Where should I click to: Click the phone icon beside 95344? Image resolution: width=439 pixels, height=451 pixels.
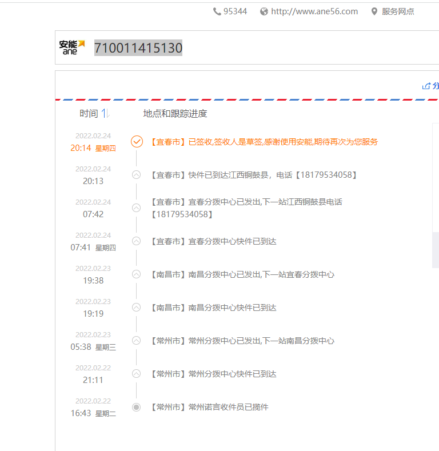217,11
